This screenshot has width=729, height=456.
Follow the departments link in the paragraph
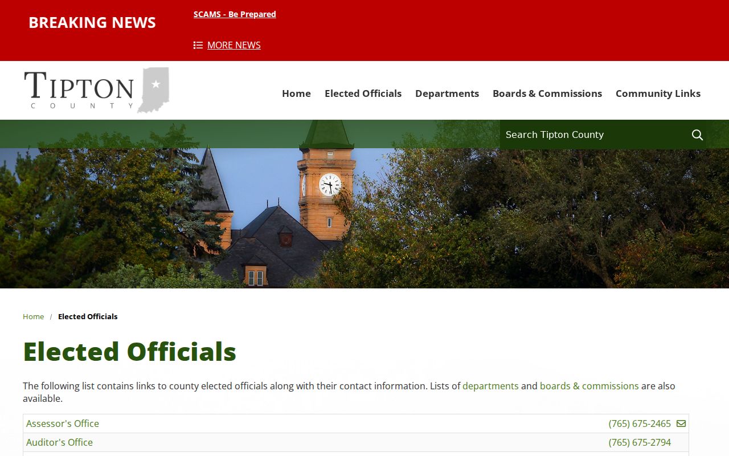(490, 386)
